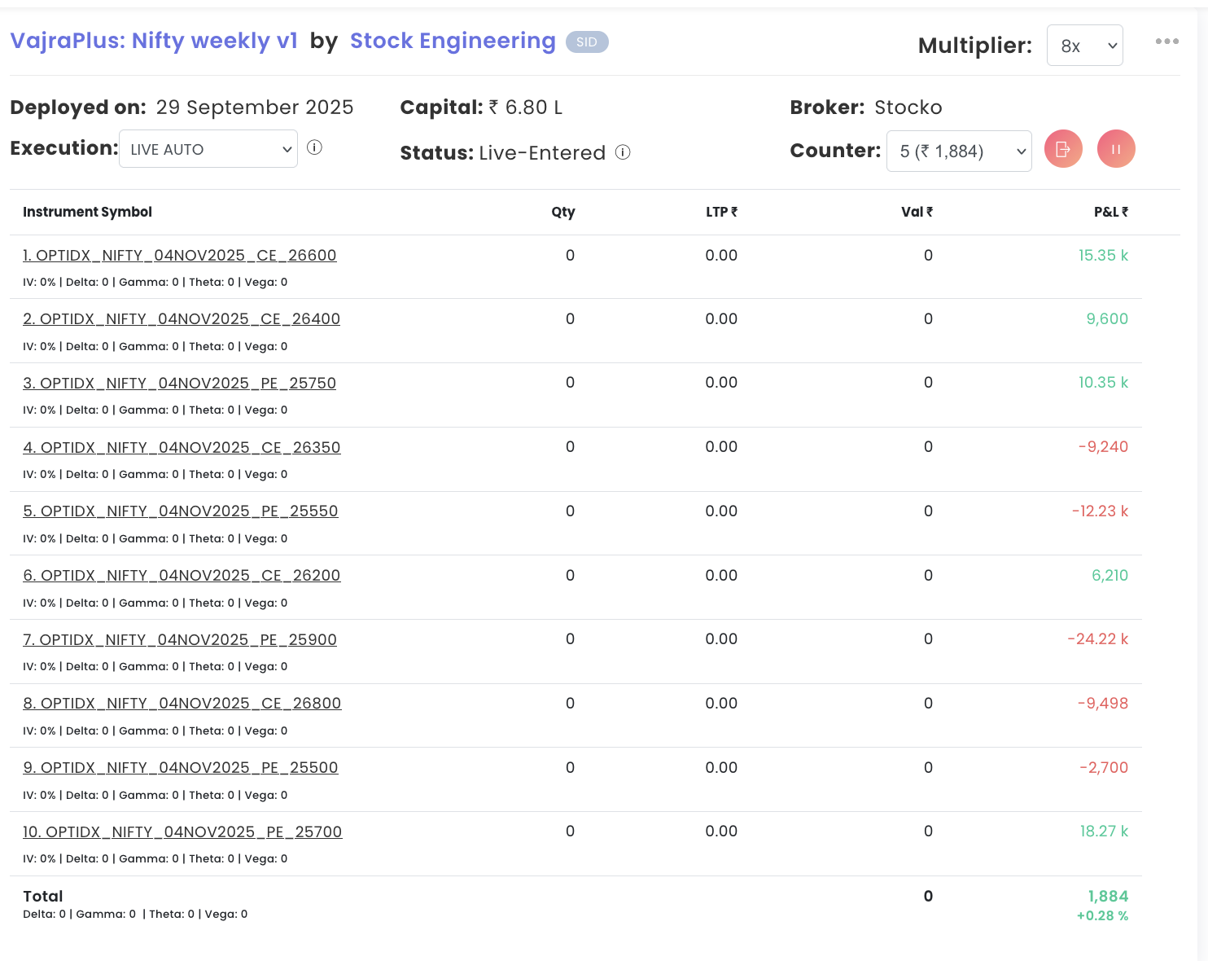Viewport: 1208px width, 961px height.
Task: Select the PE_25700 instrument link
Action: click(182, 832)
